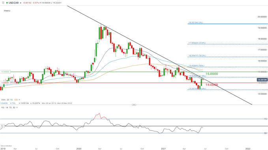Screen dimensions: 268x150
Task: Click the range high H 19.35194 stat
Action: [24, 103]
